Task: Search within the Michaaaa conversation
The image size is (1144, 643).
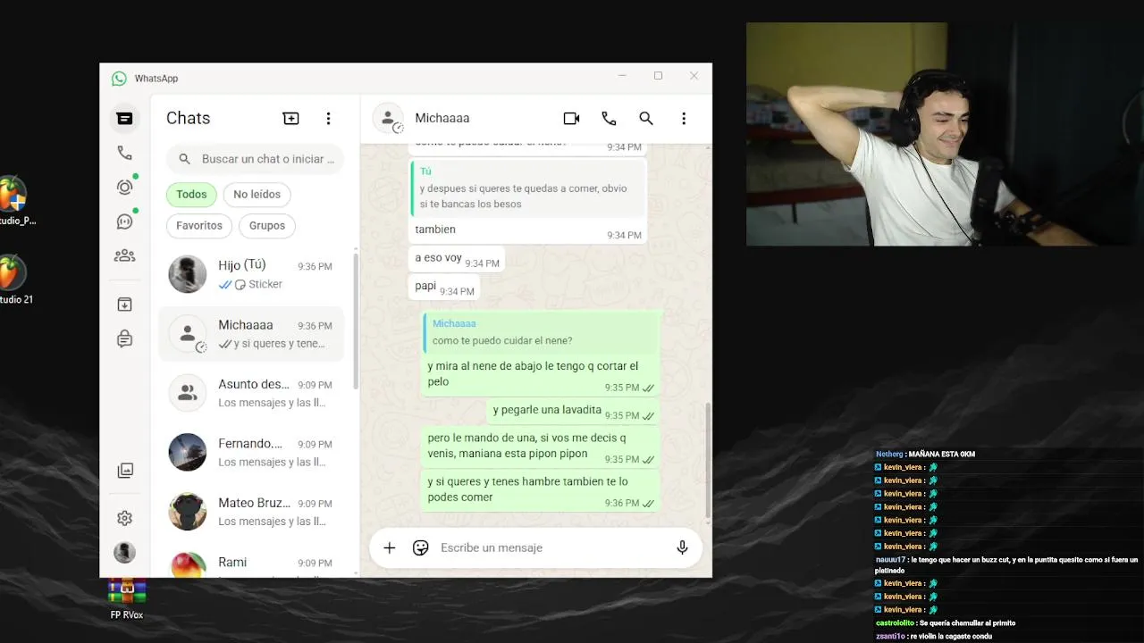Action: click(646, 118)
